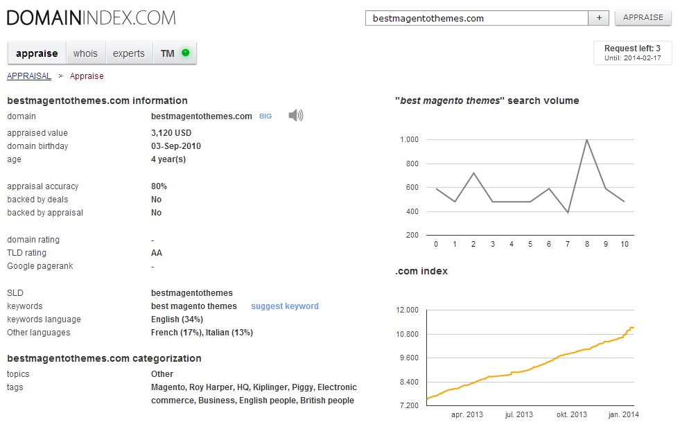Click the BIG link next to the domain
This screenshot has height=422, width=680.
pos(265,116)
